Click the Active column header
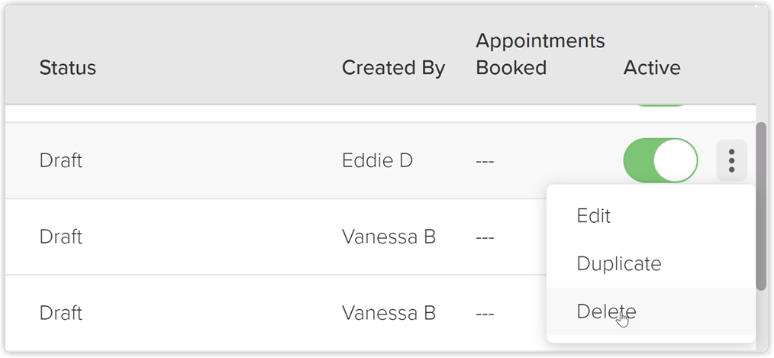This screenshot has width=774, height=358. point(652,68)
